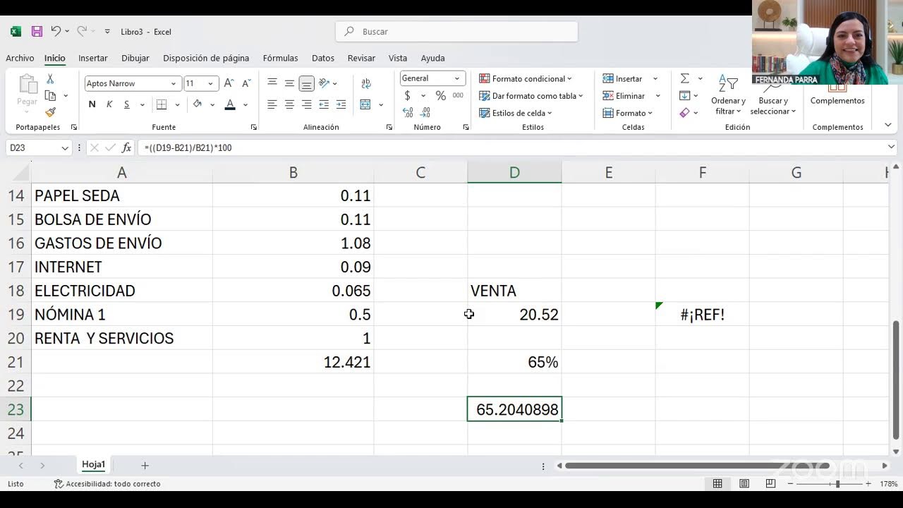
Task: Collapse the ribbon with the chevron
Action: click(x=887, y=125)
